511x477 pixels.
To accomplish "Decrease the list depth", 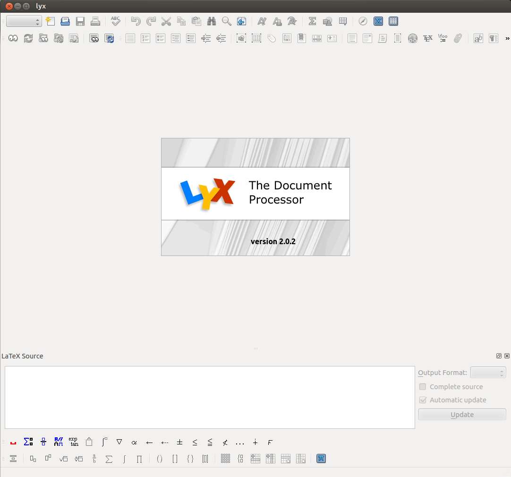I will point(221,38).
